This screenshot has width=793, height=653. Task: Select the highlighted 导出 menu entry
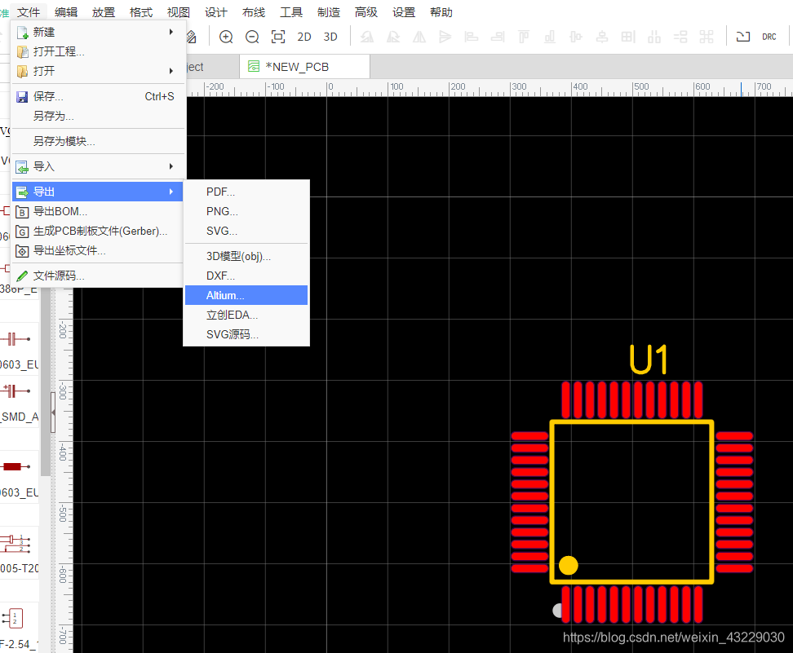[98, 192]
